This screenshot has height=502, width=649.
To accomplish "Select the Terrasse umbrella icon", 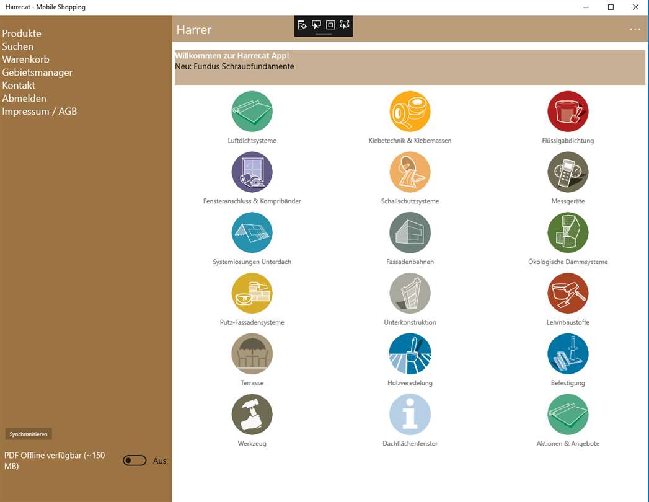I will (252, 354).
